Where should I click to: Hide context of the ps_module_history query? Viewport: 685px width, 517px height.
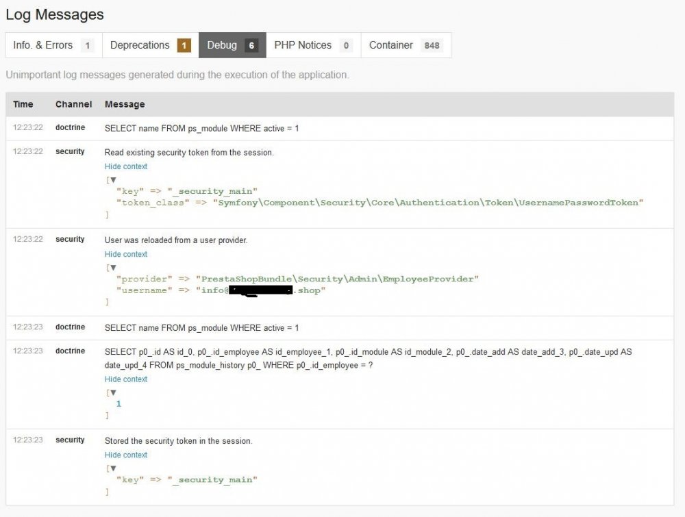126,379
